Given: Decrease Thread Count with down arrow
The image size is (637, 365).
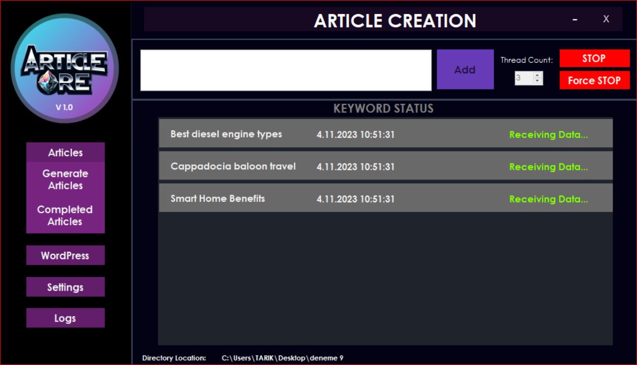Looking at the screenshot, I should (537, 81).
